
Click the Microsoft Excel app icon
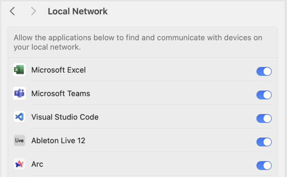(20, 70)
